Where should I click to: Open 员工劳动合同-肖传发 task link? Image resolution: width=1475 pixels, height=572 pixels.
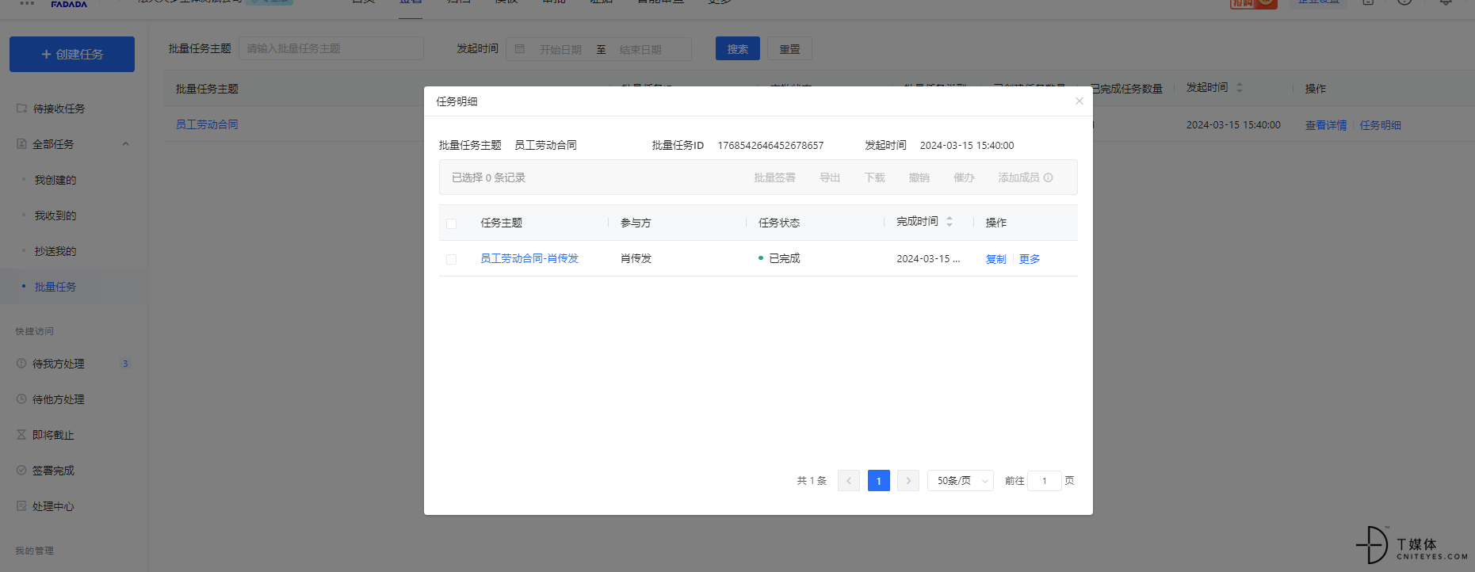529,258
